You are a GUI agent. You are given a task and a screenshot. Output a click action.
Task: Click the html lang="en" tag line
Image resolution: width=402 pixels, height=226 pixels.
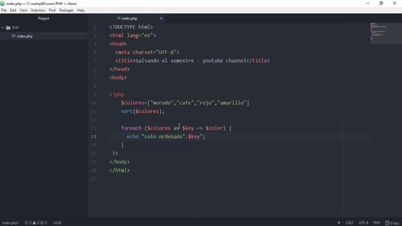tap(133, 35)
